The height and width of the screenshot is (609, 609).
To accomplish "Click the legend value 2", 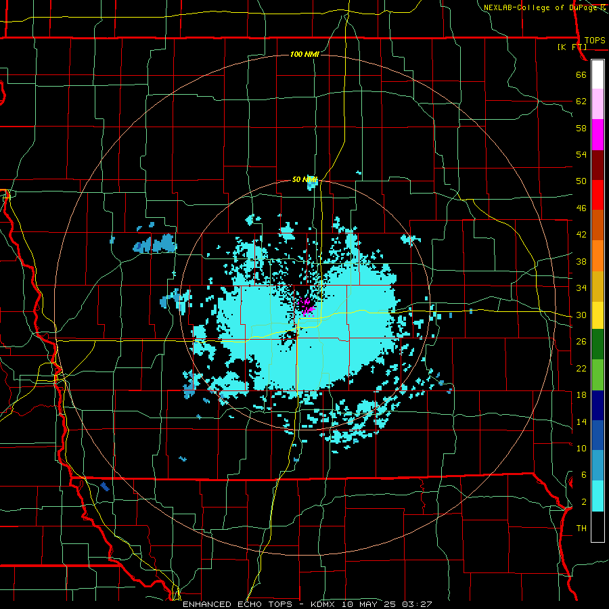I will 583,502.
